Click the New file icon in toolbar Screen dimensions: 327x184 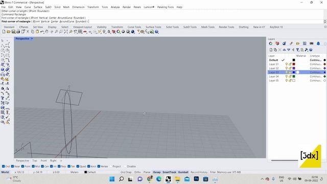point(4,32)
